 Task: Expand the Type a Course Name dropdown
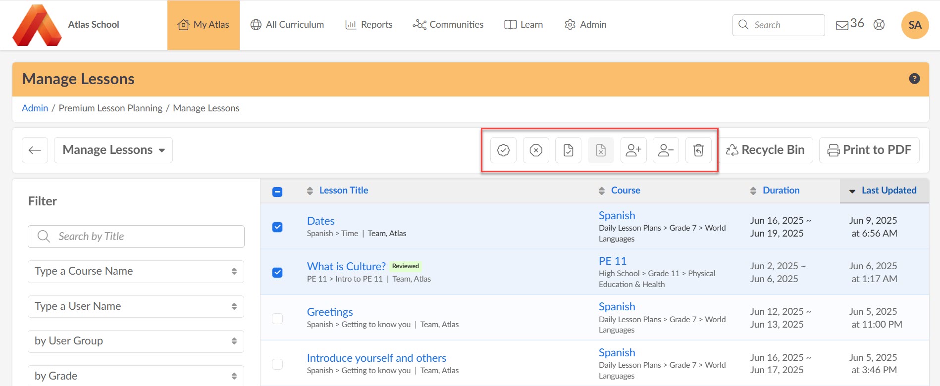136,271
